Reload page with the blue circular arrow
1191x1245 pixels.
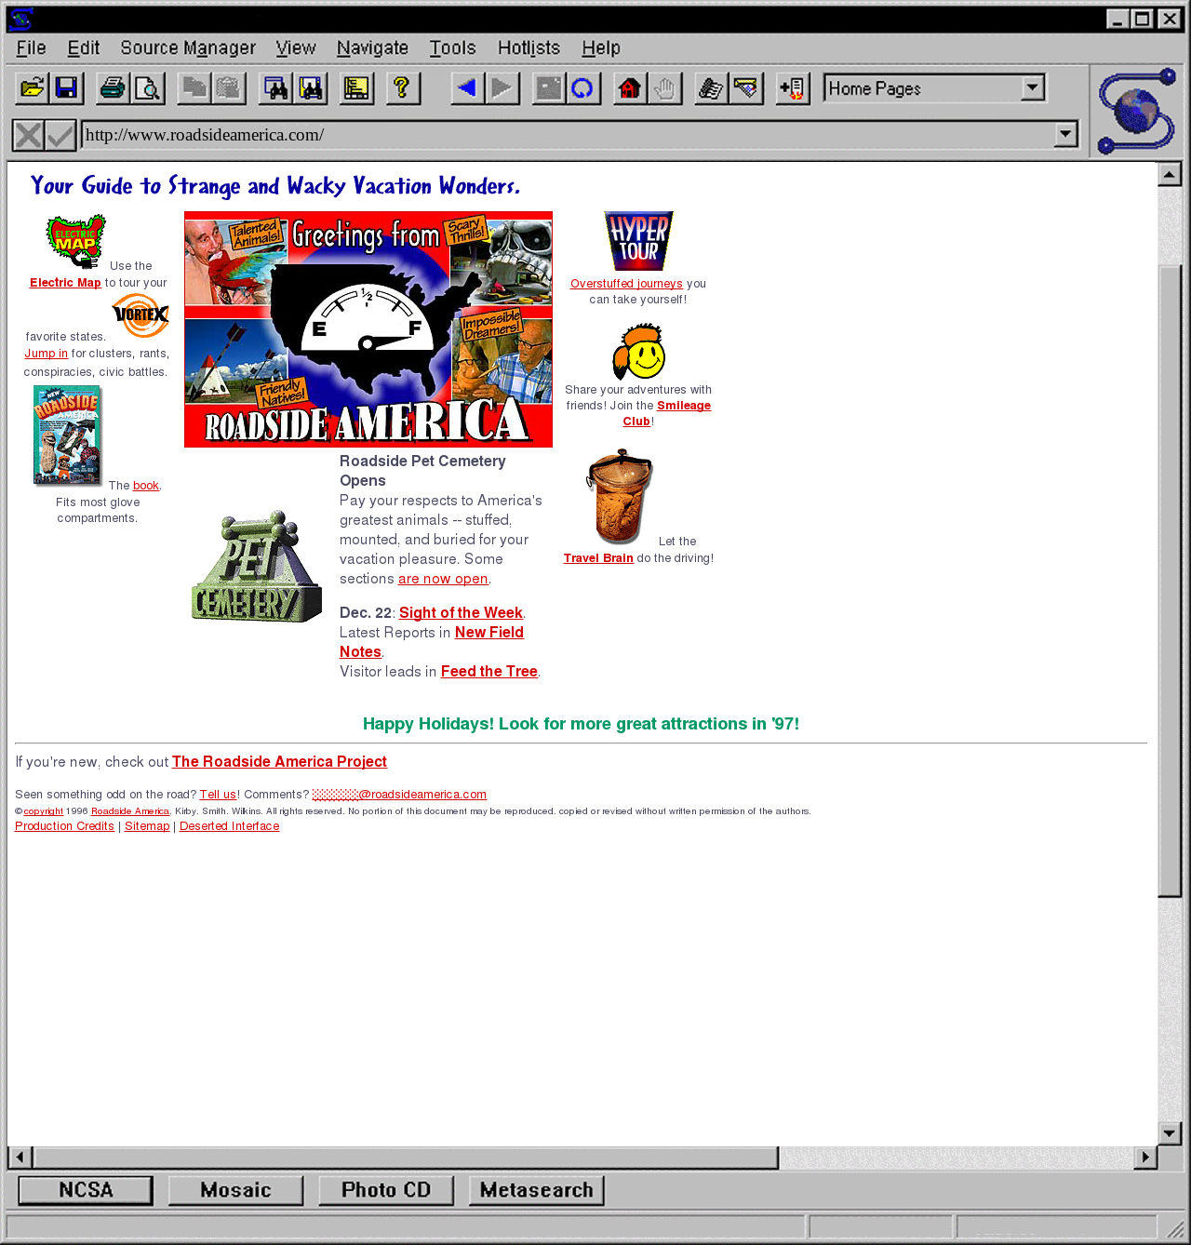pos(582,88)
